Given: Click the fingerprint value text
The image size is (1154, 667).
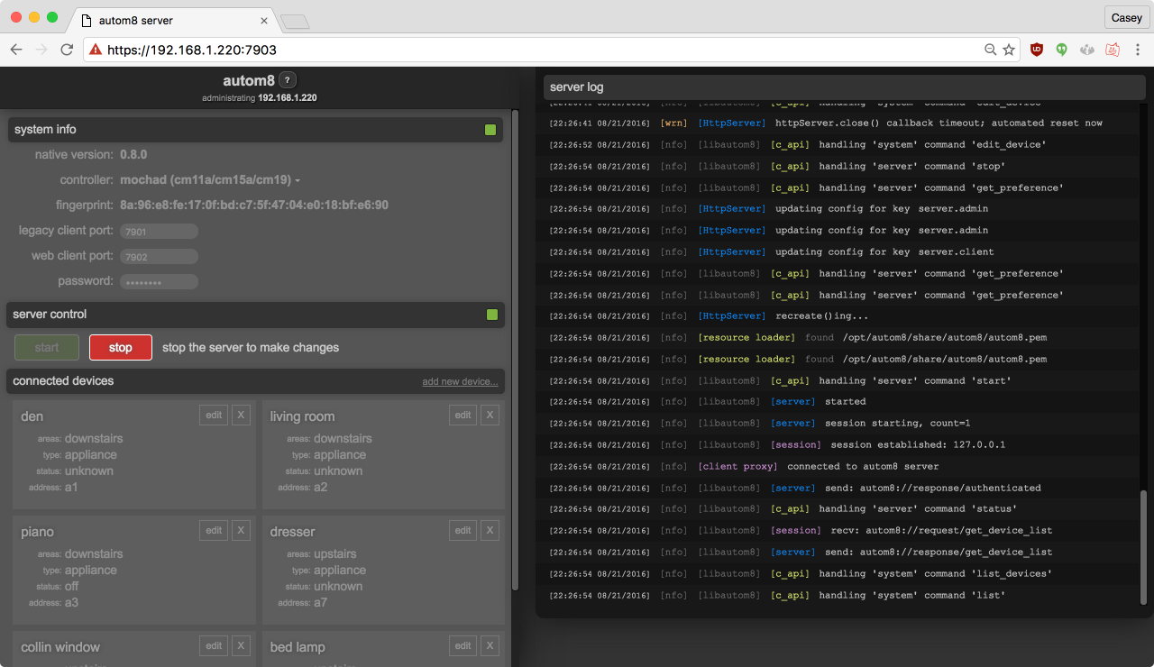Looking at the screenshot, I should click(254, 206).
